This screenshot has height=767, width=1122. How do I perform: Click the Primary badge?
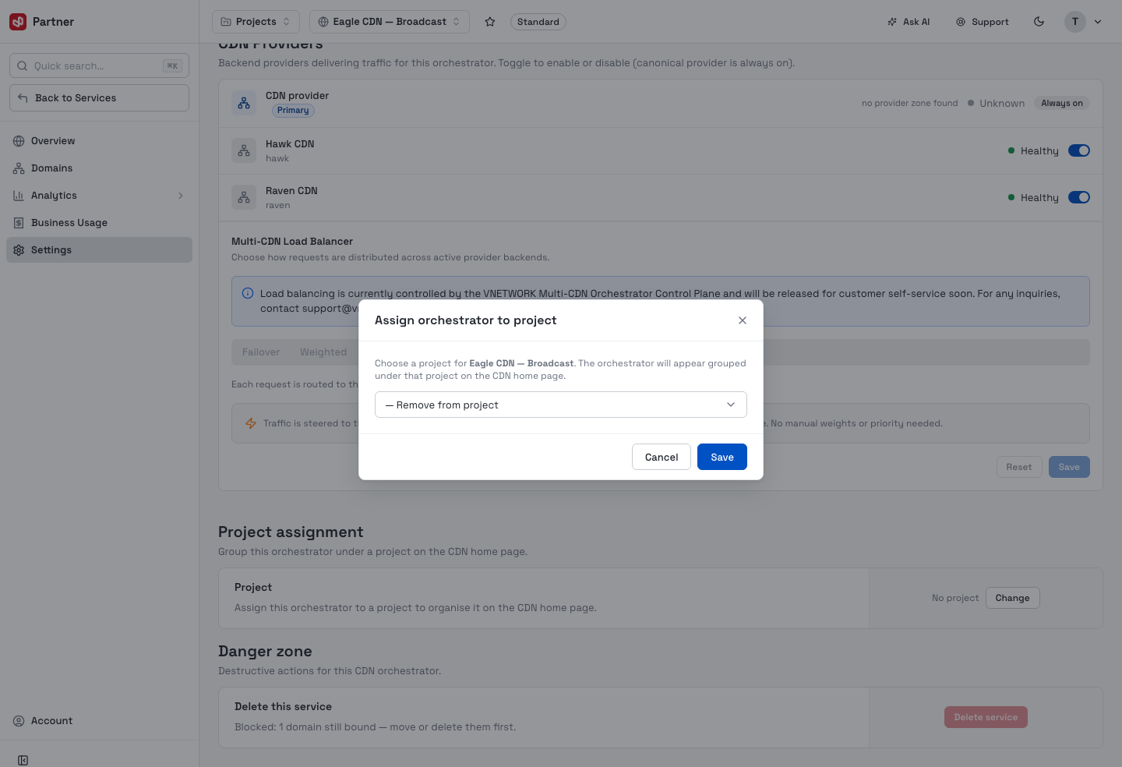[x=293, y=111]
